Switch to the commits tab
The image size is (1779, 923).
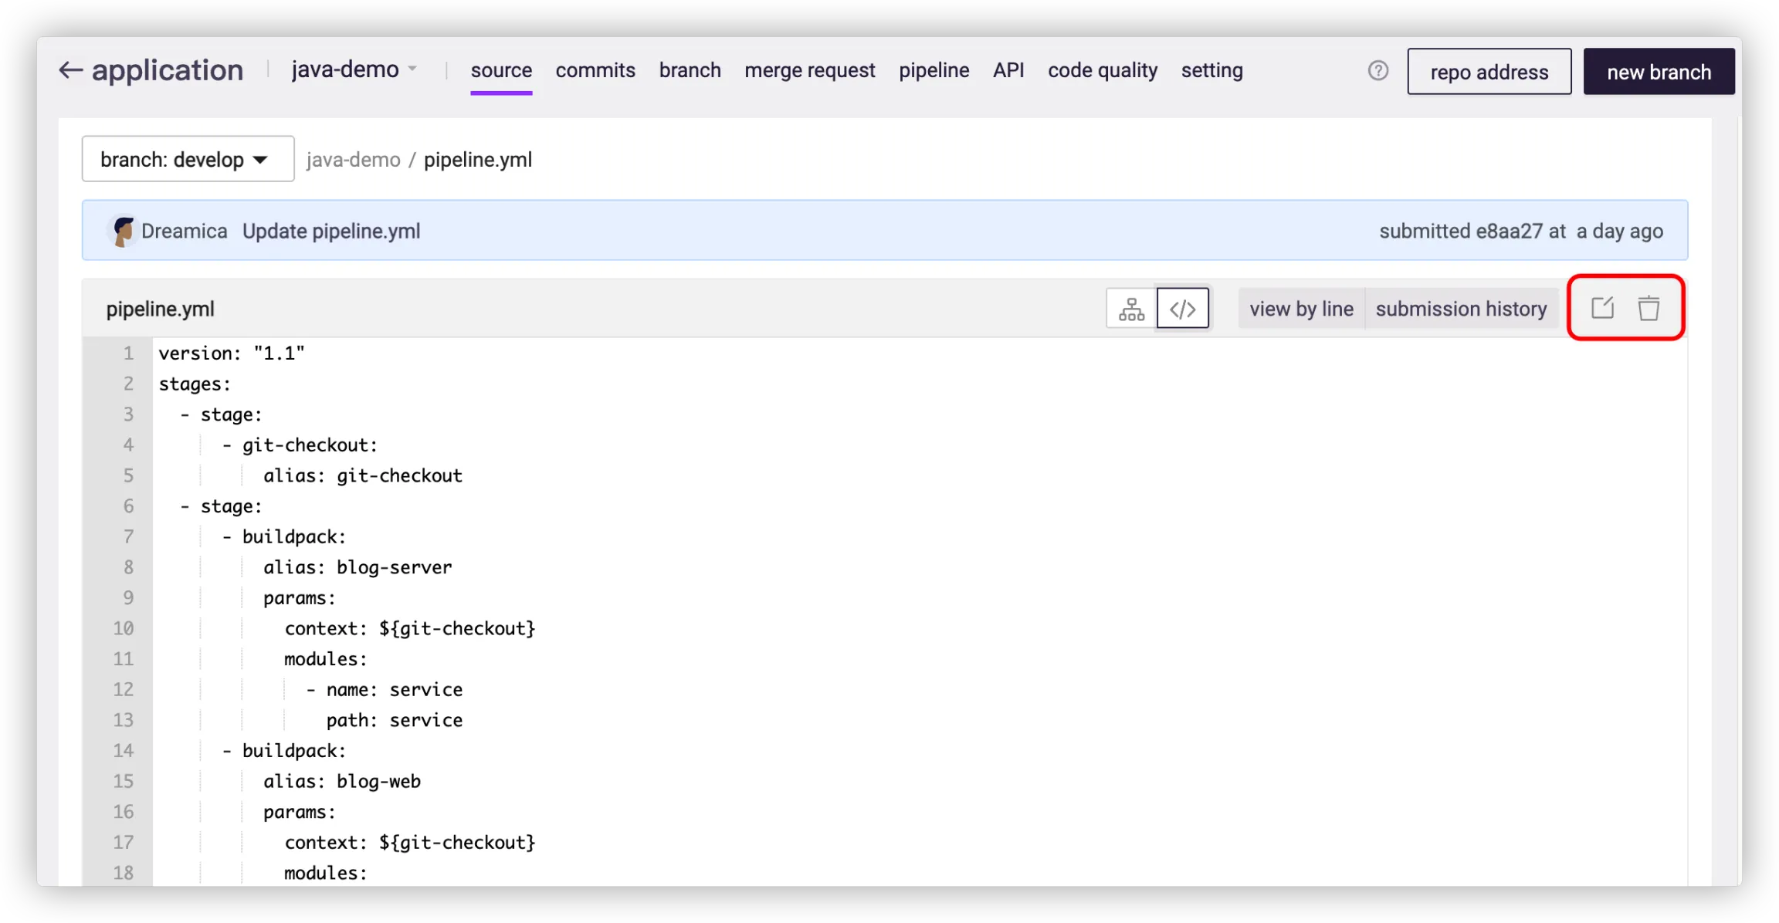595,70
